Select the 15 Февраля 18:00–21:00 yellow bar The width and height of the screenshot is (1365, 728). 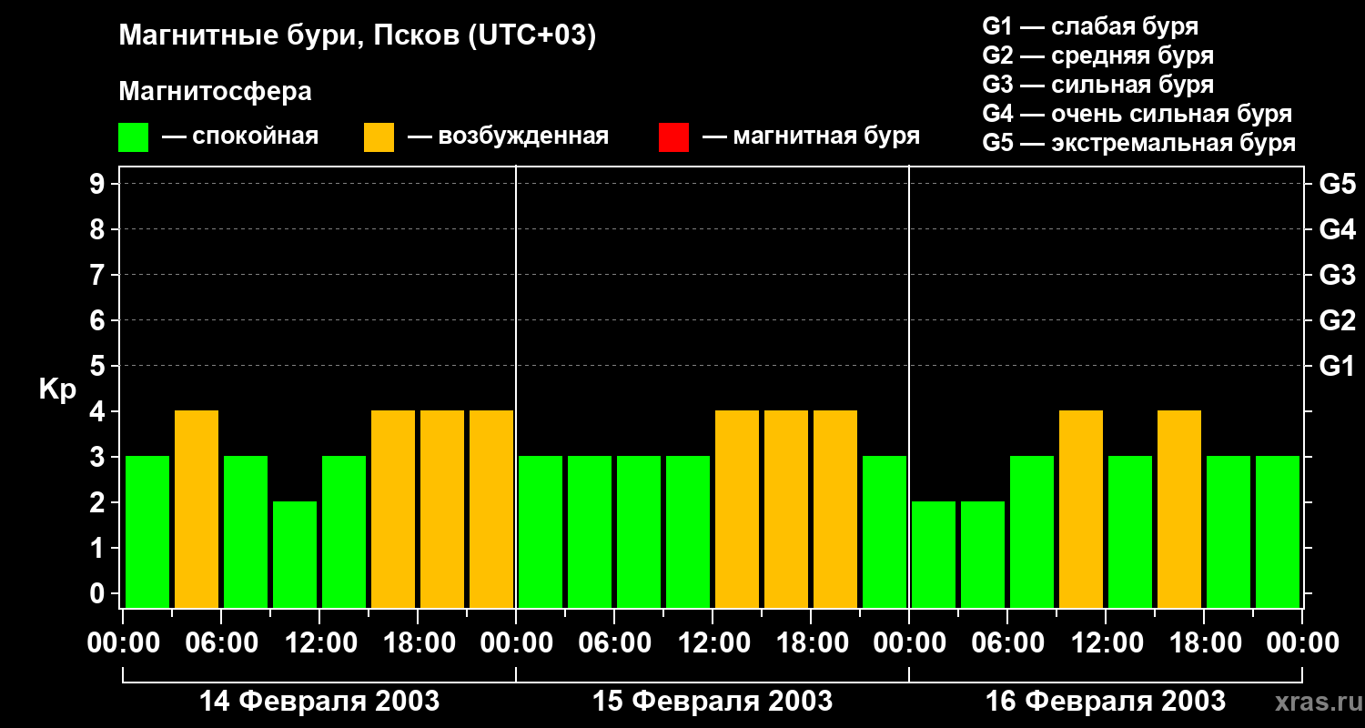click(835, 509)
